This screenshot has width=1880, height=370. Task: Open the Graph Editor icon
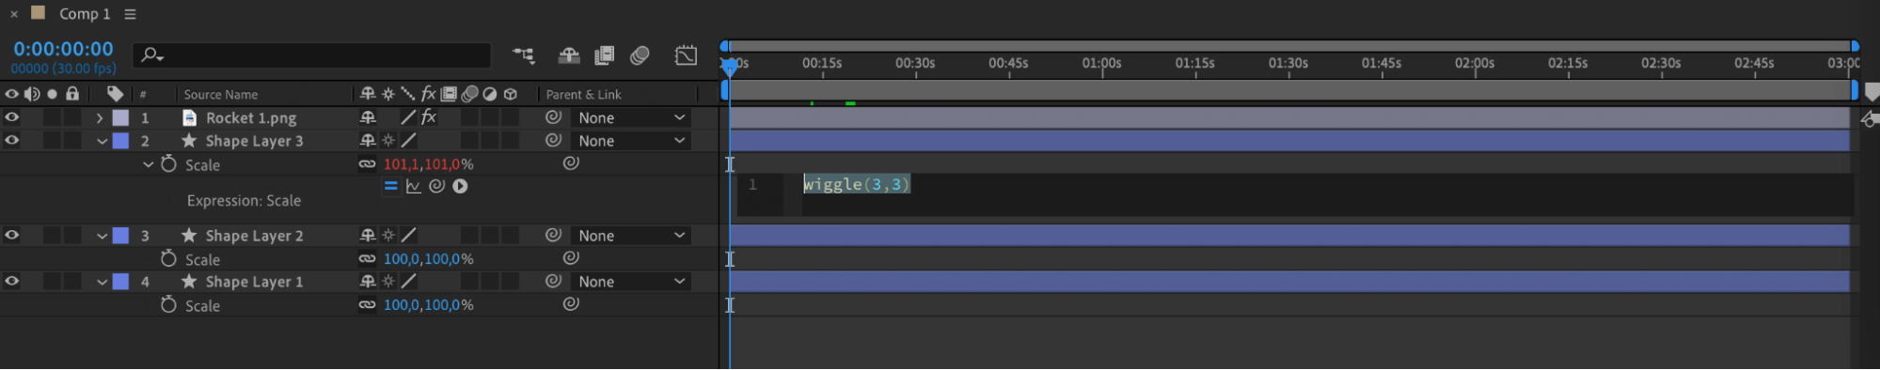coord(687,55)
